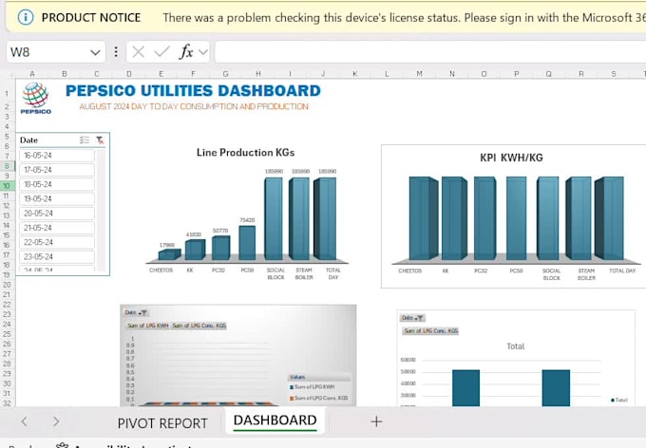
Task: Click Sum of LPG Cons. KGS button, left chart
Action: point(199,326)
